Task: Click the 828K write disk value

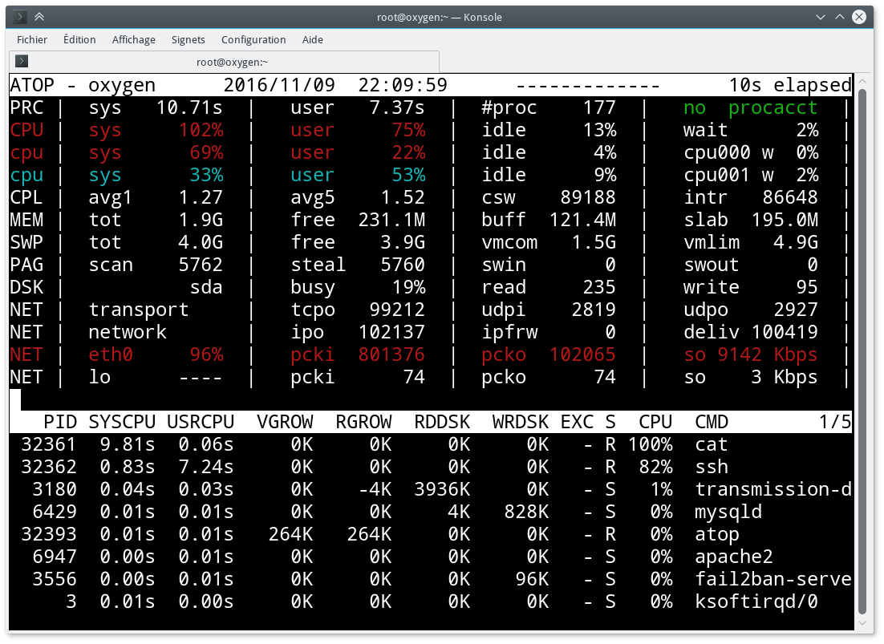Action: pyautogui.click(x=526, y=512)
